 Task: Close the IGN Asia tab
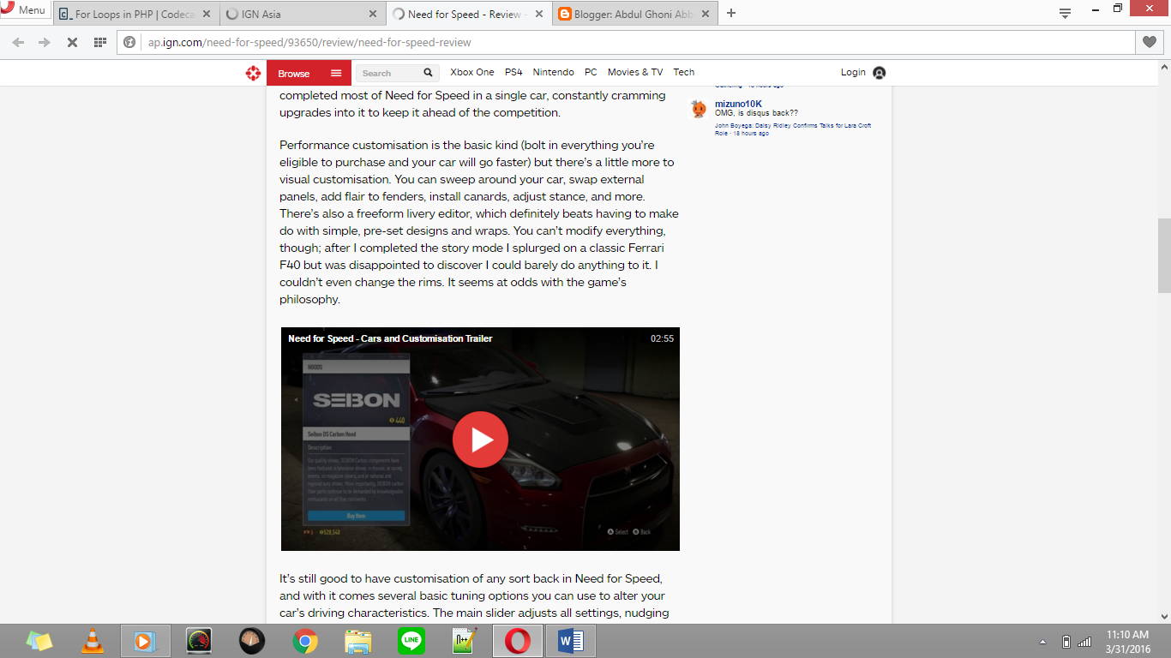pos(372,15)
